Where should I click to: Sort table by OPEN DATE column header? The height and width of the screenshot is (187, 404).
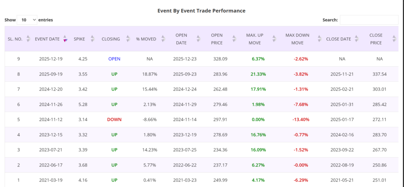pyautogui.click(x=181, y=39)
